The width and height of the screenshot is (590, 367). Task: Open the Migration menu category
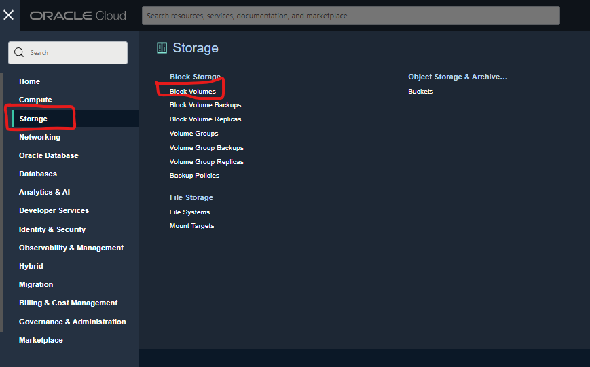coord(36,285)
